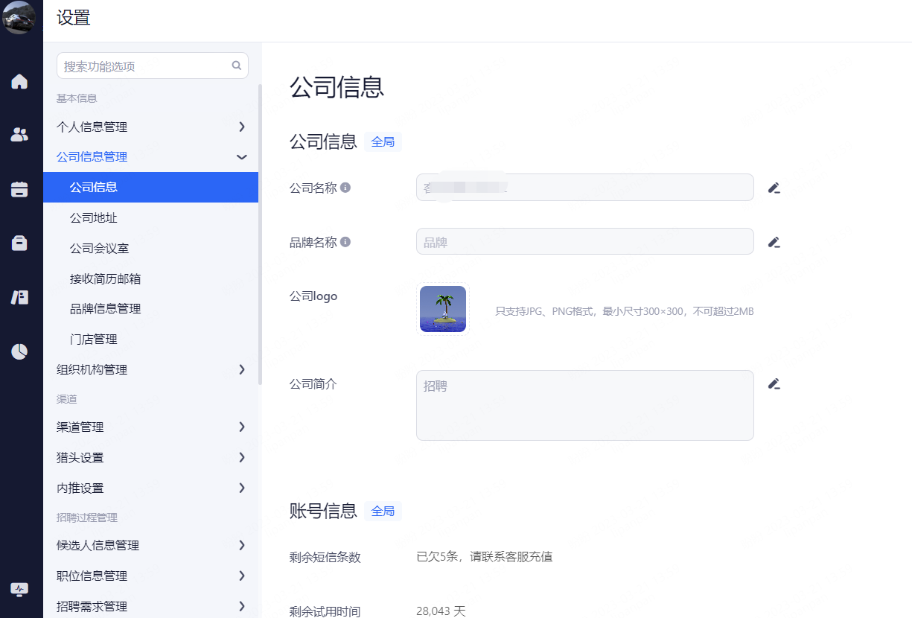The width and height of the screenshot is (912, 618).
Task: Click the home icon in left sidebar
Action: [x=19, y=81]
